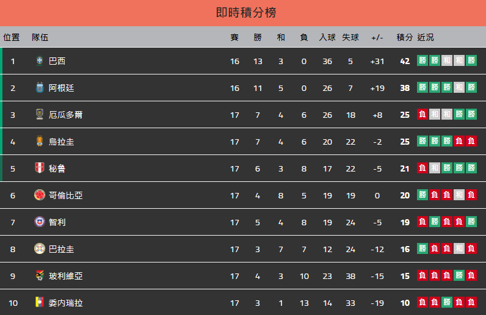Click the Uruguay team crest icon
The height and width of the screenshot is (315, 486).
click(x=39, y=142)
